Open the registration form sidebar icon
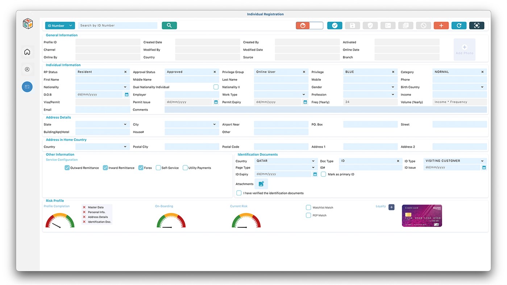The width and height of the screenshot is (507, 285). pos(27,87)
